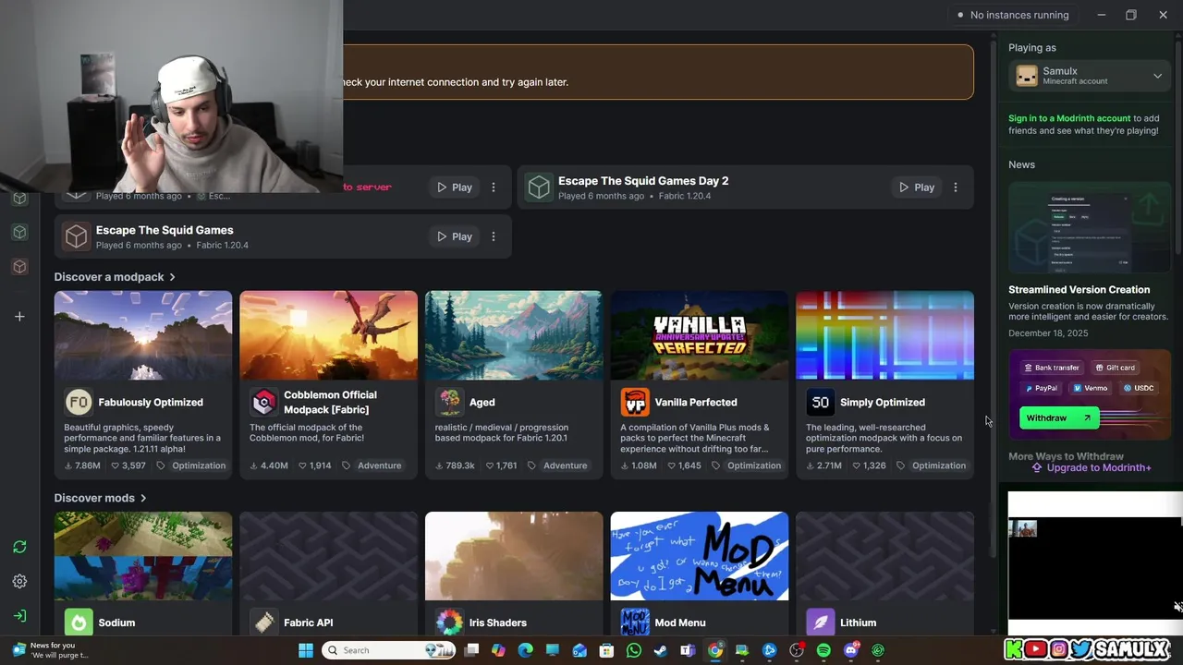Screen dimensions: 1183x665
Task: Expand the Discover mods section chevron
Action: click(x=143, y=498)
